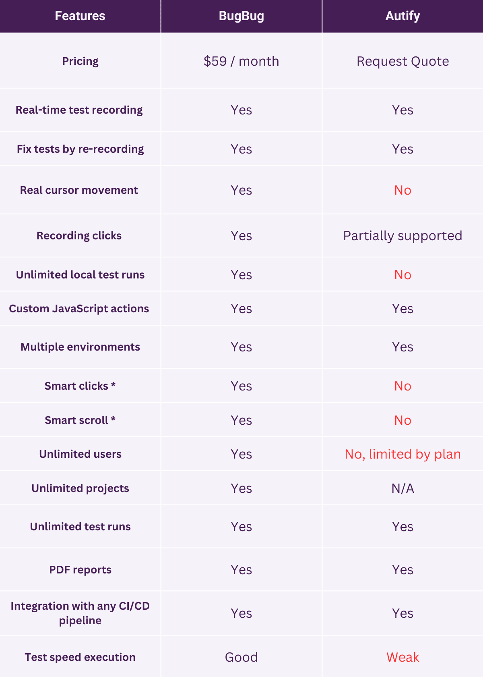Screen dimensions: 483x677
Task: Click the Autify column header
Action: tap(402, 16)
